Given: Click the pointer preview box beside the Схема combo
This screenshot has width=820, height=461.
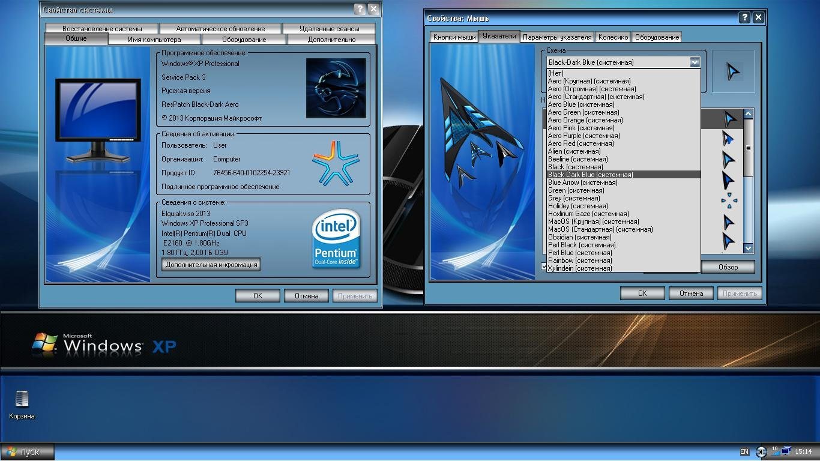Looking at the screenshot, I should (734, 71).
